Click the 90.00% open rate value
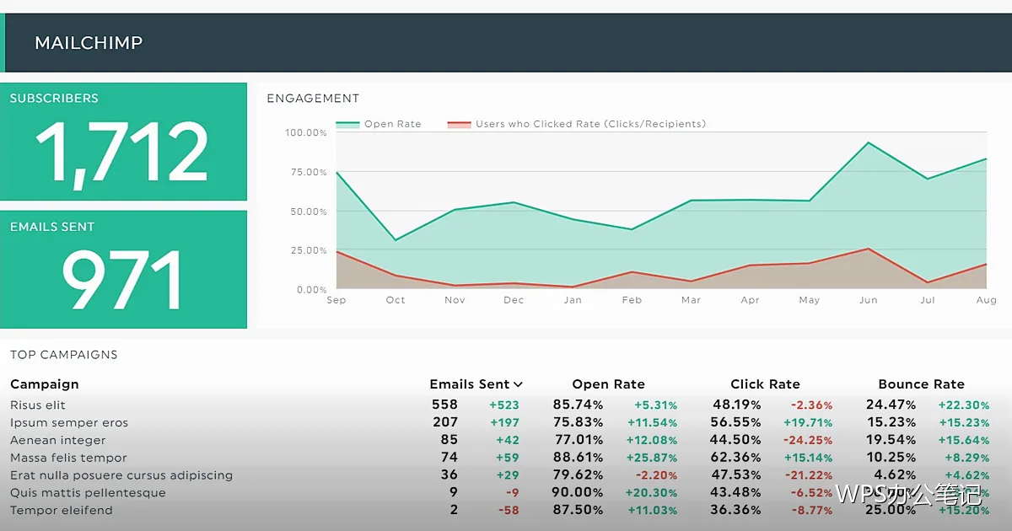Image resolution: width=1012 pixels, height=531 pixels. coord(579,493)
